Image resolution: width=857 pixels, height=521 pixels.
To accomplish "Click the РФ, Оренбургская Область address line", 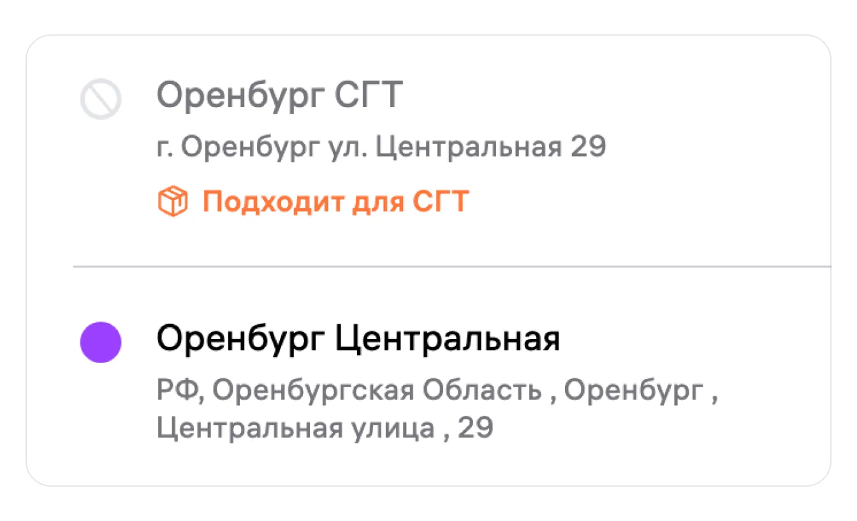I will (437, 390).
